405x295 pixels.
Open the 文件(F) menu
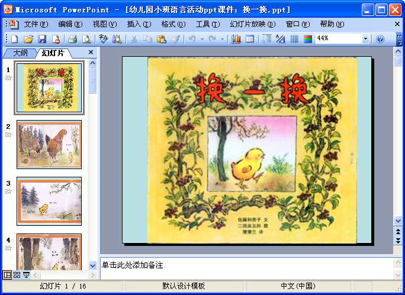click(36, 24)
